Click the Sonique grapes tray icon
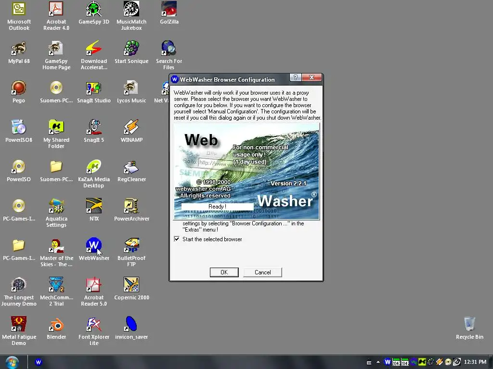The height and width of the screenshot is (369, 493). point(431,362)
